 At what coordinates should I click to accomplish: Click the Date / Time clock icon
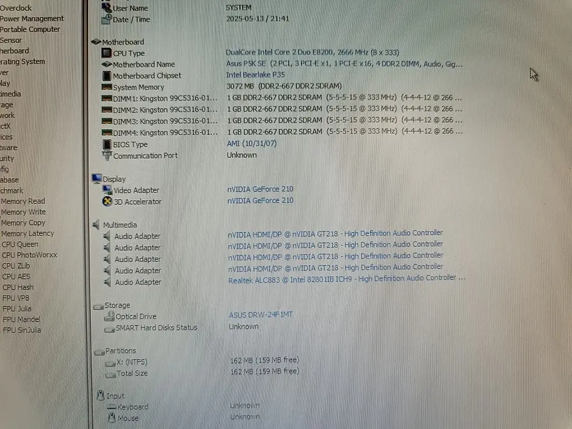click(x=106, y=19)
